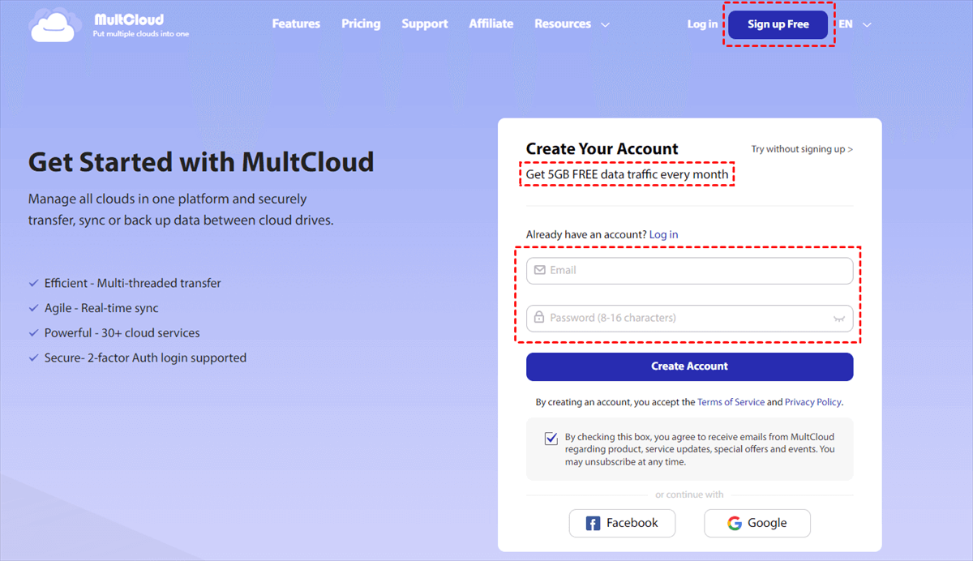Click the Facebook logo icon

[593, 523]
